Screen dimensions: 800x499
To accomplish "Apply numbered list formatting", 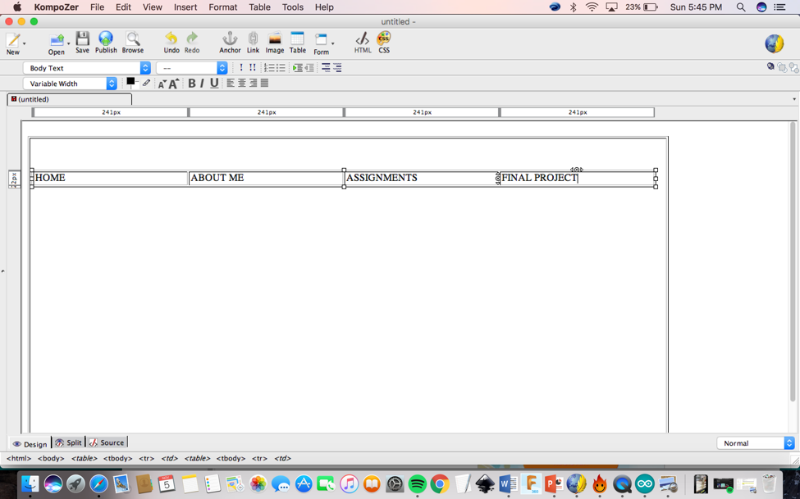I will [269, 68].
